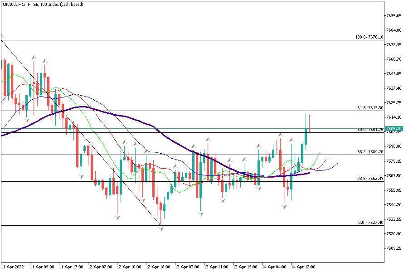Click the 23.6 Fibonacci label 7562.49
Image resolution: width=408 pixels, height=272 pixels.
370,179
